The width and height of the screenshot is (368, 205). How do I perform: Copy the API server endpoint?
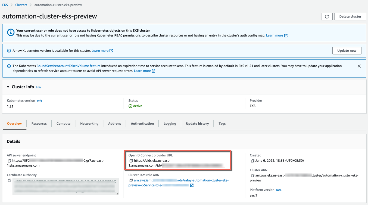(x=9, y=161)
